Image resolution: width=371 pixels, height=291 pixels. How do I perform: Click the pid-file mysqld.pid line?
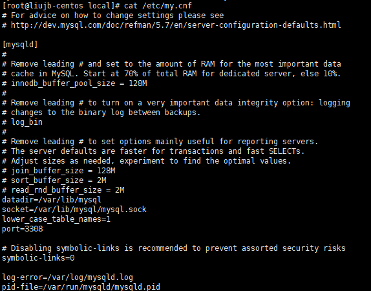coord(81,287)
